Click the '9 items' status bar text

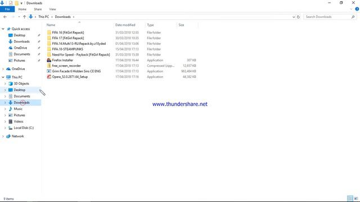(x=9, y=199)
